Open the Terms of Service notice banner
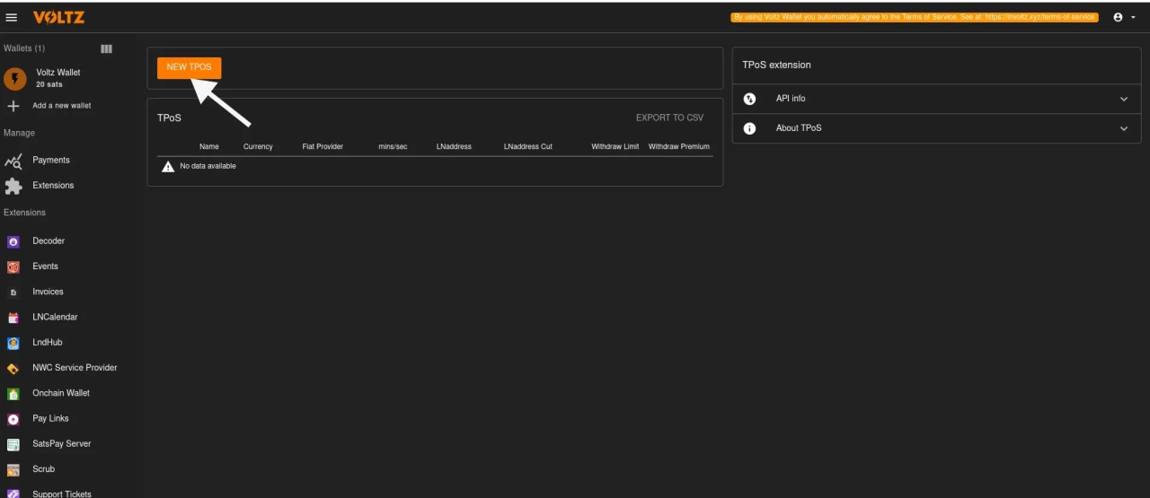This screenshot has height=498, width=1150. click(915, 17)
